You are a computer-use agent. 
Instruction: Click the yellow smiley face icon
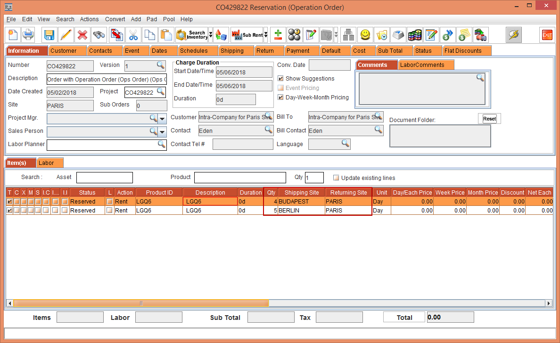click(365, 35)
